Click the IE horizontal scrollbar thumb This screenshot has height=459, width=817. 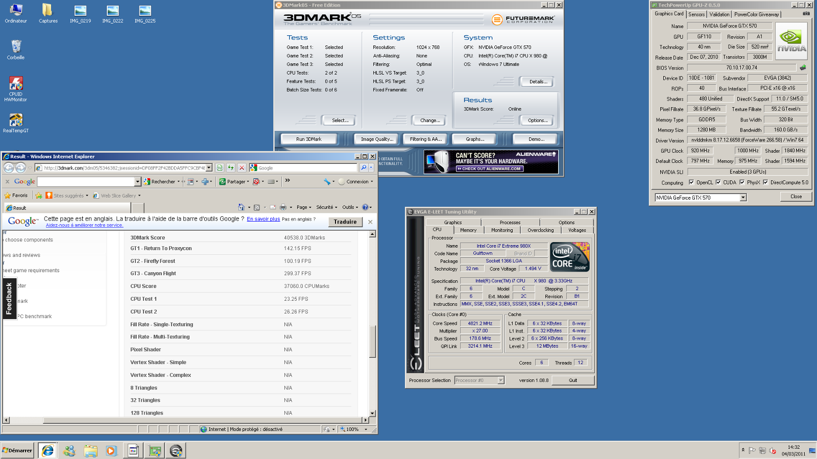pyautogui.click(x=203, y=420)
